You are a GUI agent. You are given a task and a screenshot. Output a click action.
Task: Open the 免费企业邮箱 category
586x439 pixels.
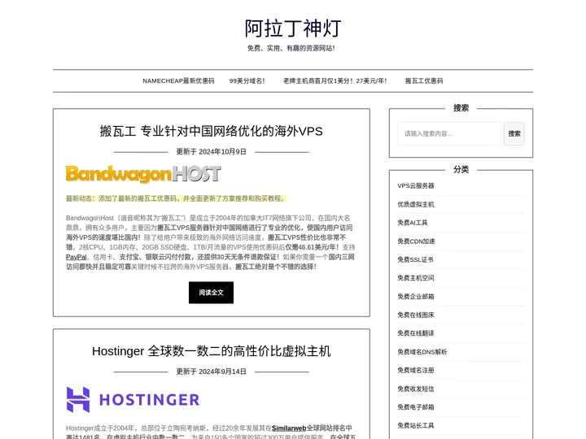(416, 297)
